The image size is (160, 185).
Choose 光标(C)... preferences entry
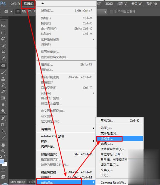(x=120, y=144)
